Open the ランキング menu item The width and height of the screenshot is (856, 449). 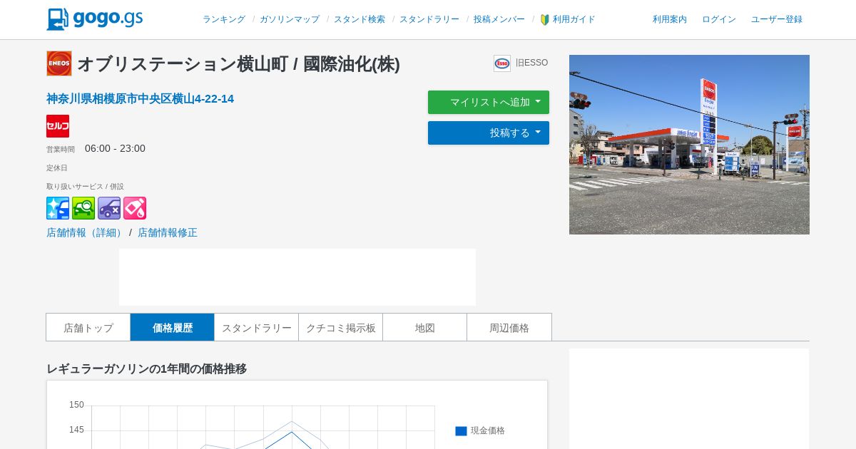(224, 19)
